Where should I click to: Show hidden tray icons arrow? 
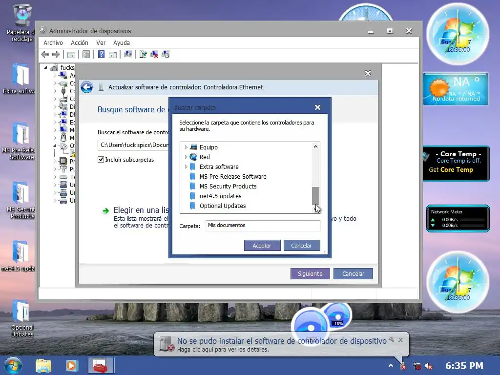pyautogui.click(x=391, y=366)
